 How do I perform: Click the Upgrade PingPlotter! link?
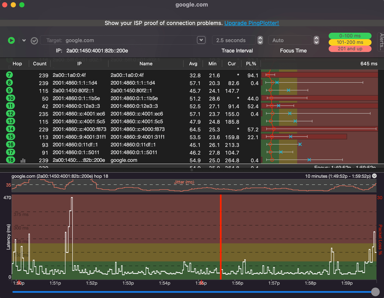pos(252,23)
